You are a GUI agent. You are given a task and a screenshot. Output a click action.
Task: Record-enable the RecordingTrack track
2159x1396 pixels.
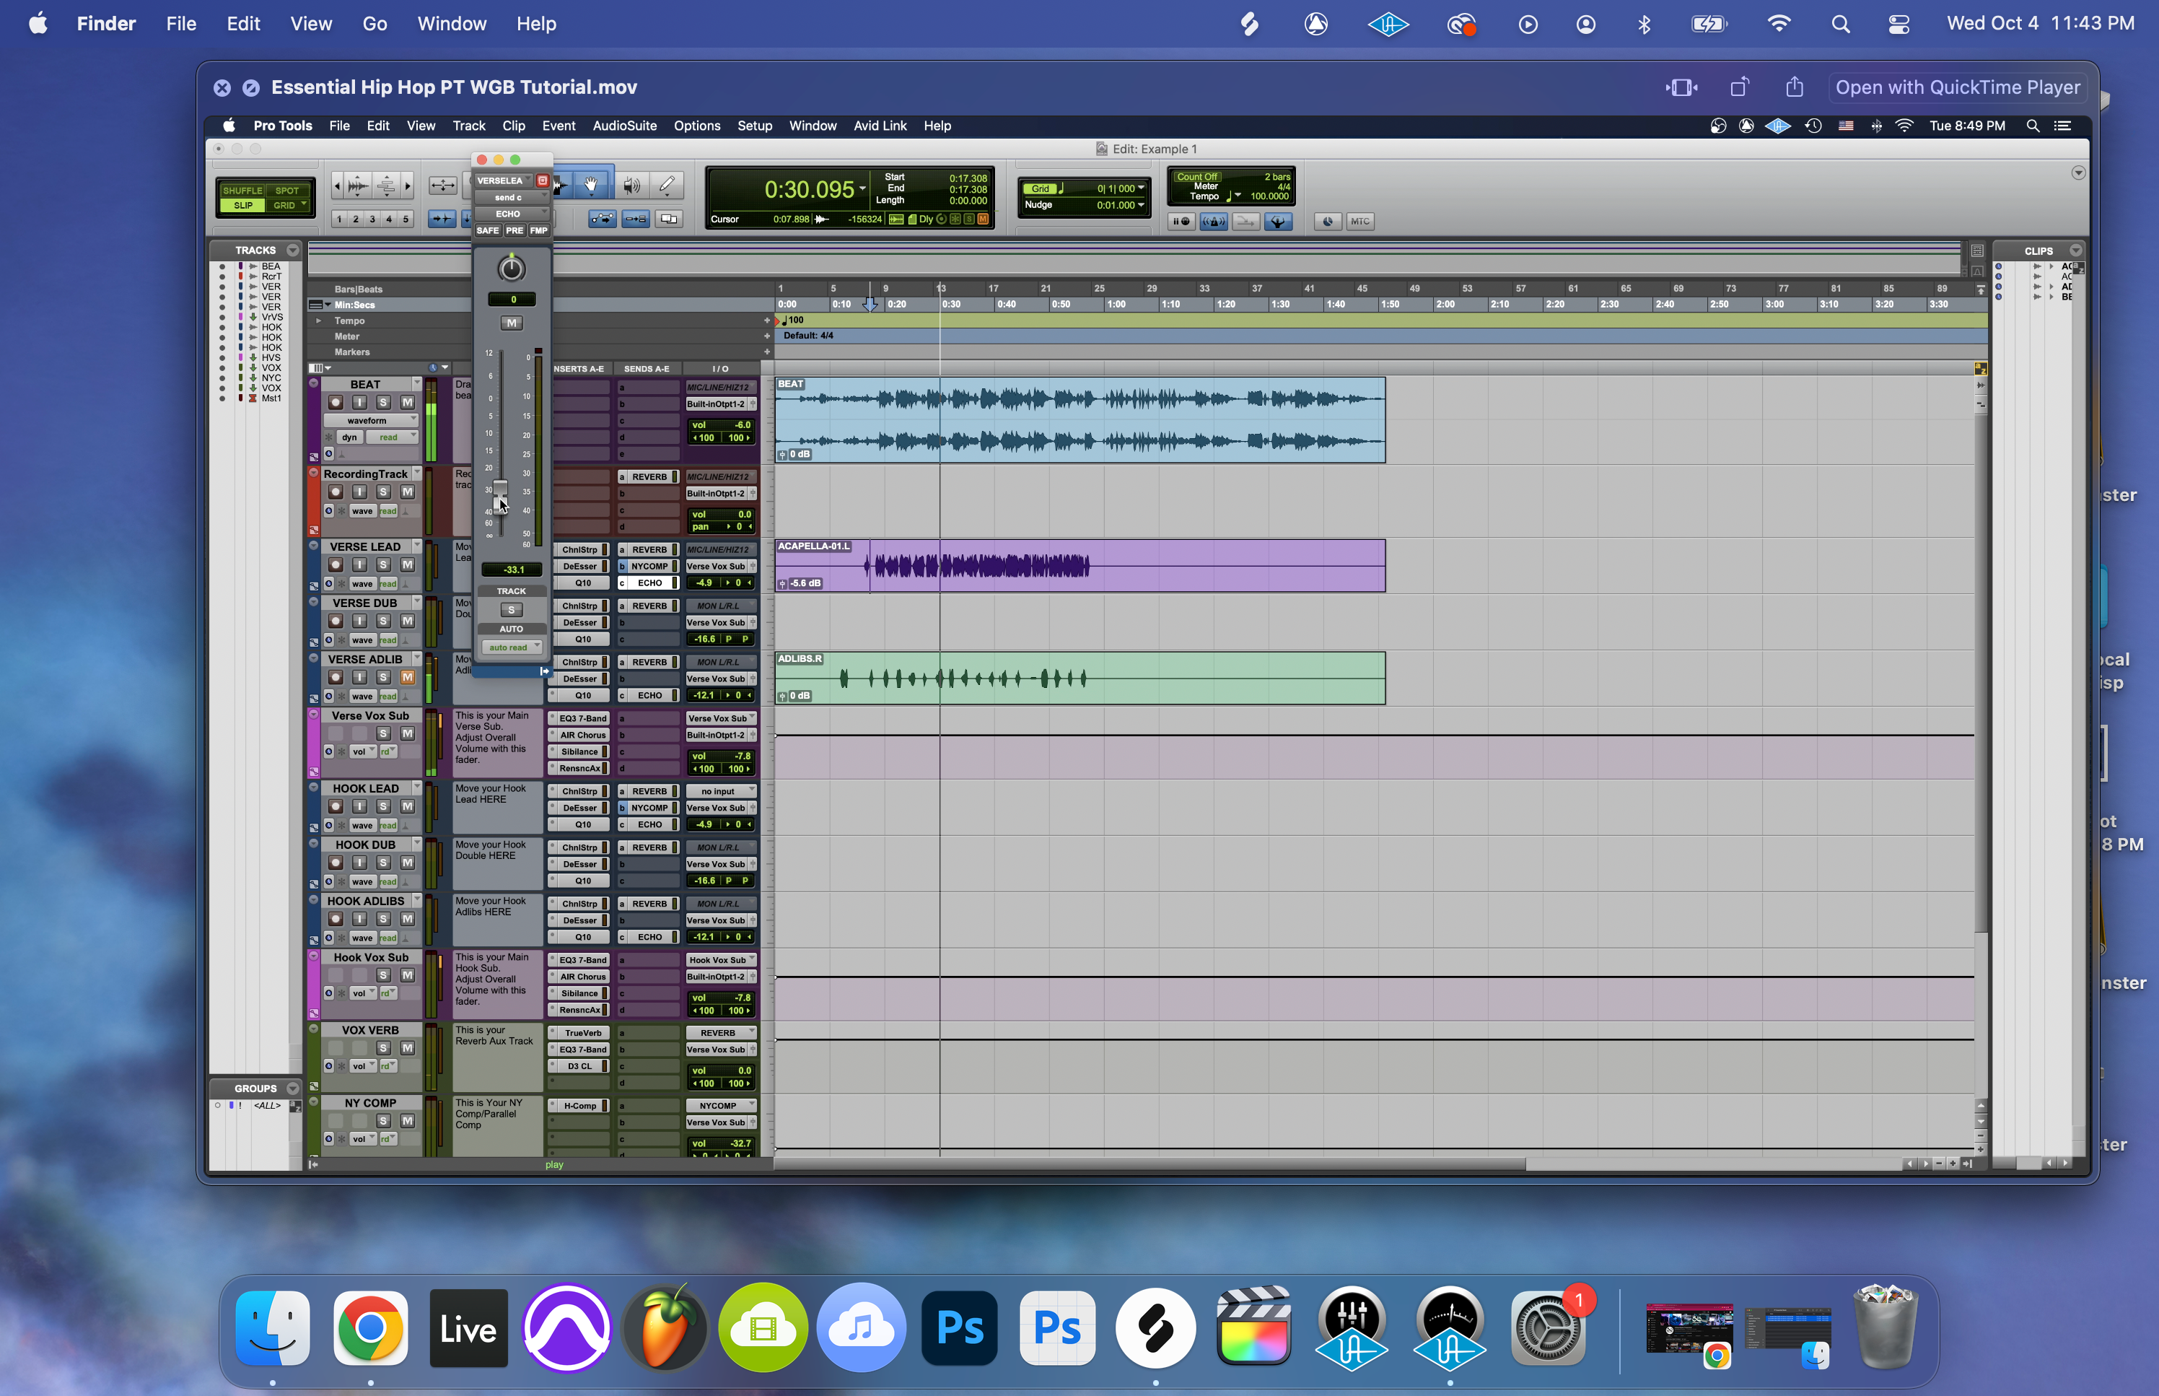click(336, 492)
